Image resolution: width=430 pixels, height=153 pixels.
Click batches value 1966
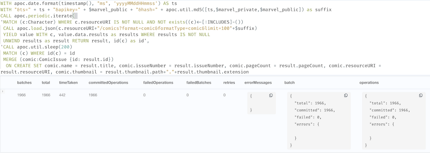21,95
